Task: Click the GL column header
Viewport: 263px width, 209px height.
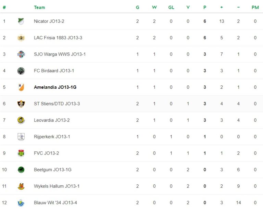Action: tap(171, 7)
